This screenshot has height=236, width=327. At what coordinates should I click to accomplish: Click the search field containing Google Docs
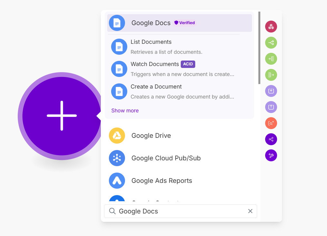click(181, 211)
